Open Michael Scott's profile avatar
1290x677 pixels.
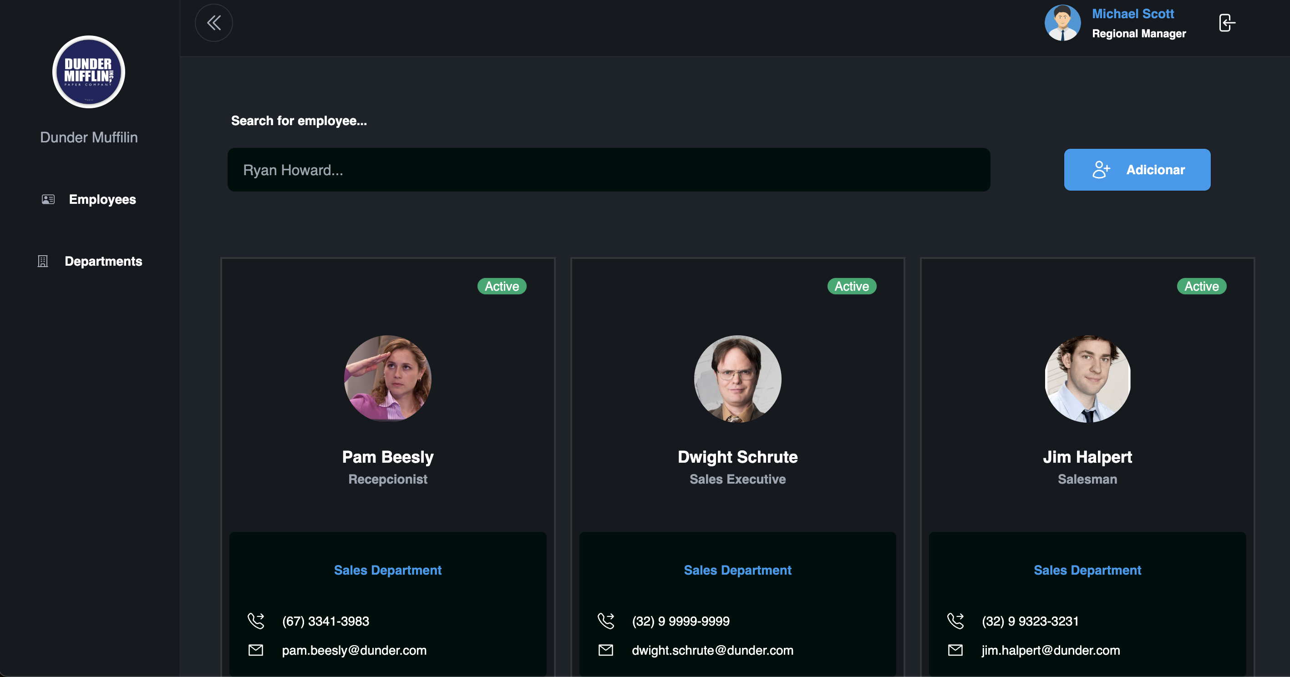pos(1062,23)
